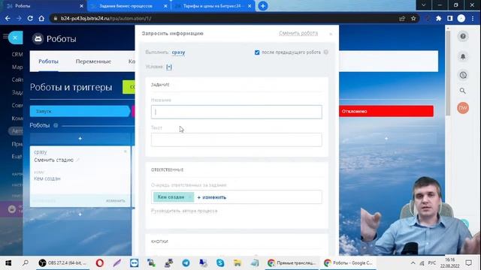The width and height of the screenshot is (481, 270).
Task: Click the Windows taskbar search icon
Action: click(26, 263)
